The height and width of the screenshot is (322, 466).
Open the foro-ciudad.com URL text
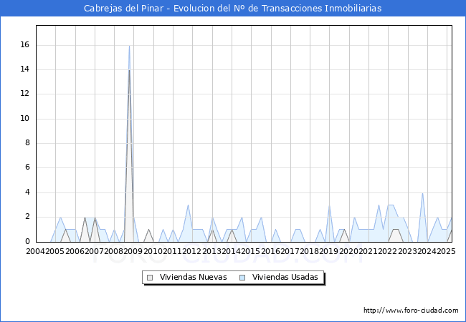coord(411,311)
